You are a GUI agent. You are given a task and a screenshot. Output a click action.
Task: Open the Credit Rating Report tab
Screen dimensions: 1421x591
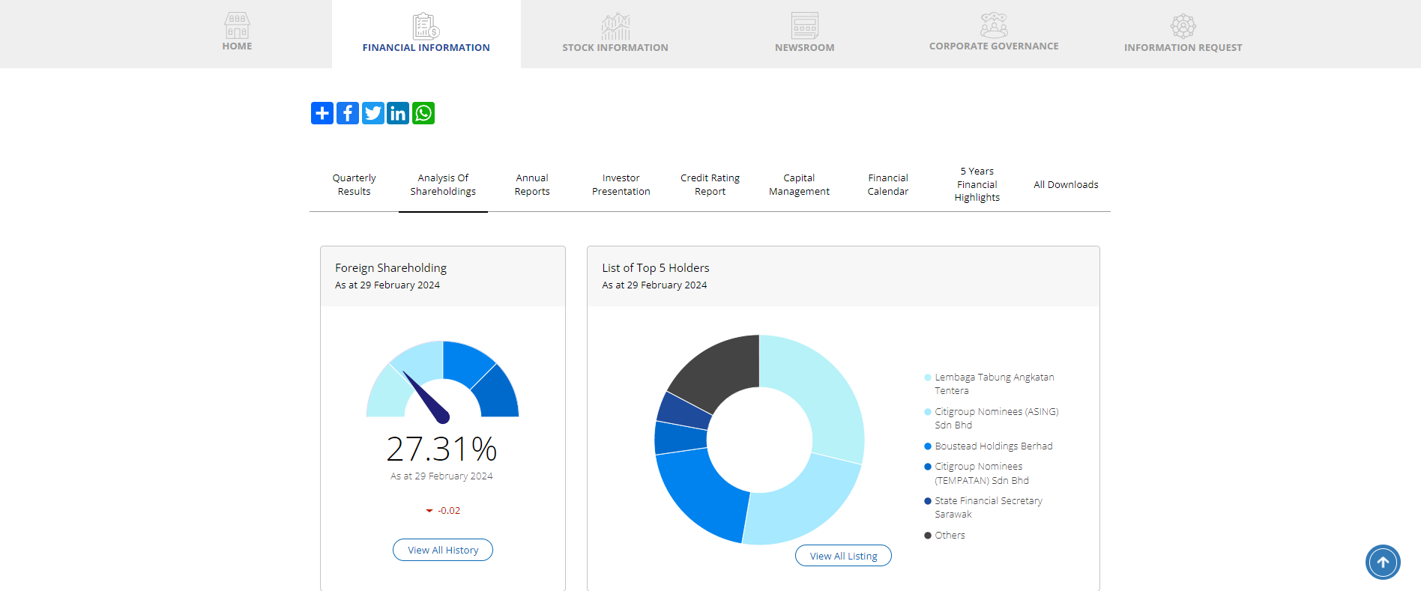click(710, 184)
